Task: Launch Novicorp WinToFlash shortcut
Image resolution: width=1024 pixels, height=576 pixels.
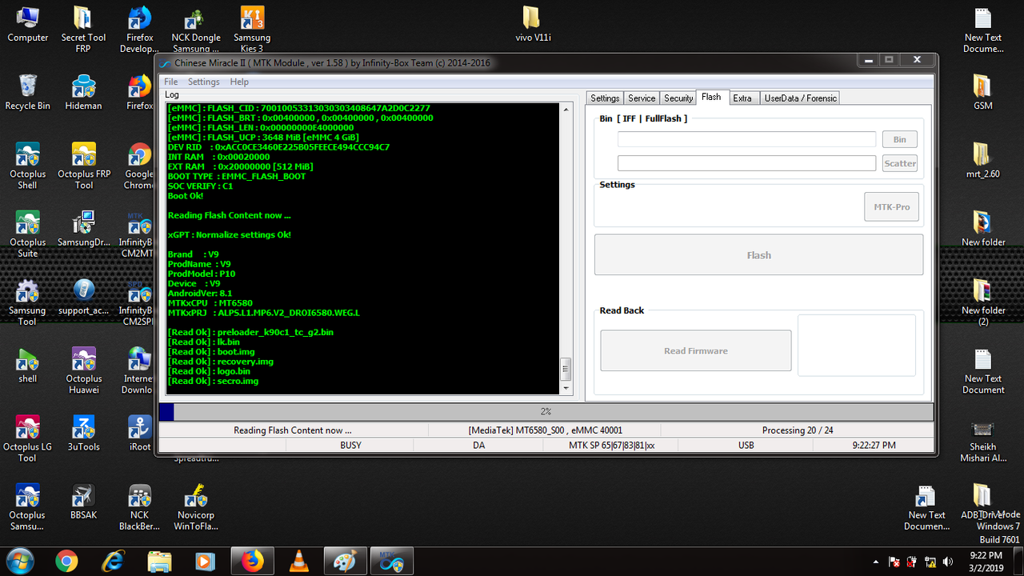Action: 196,507
